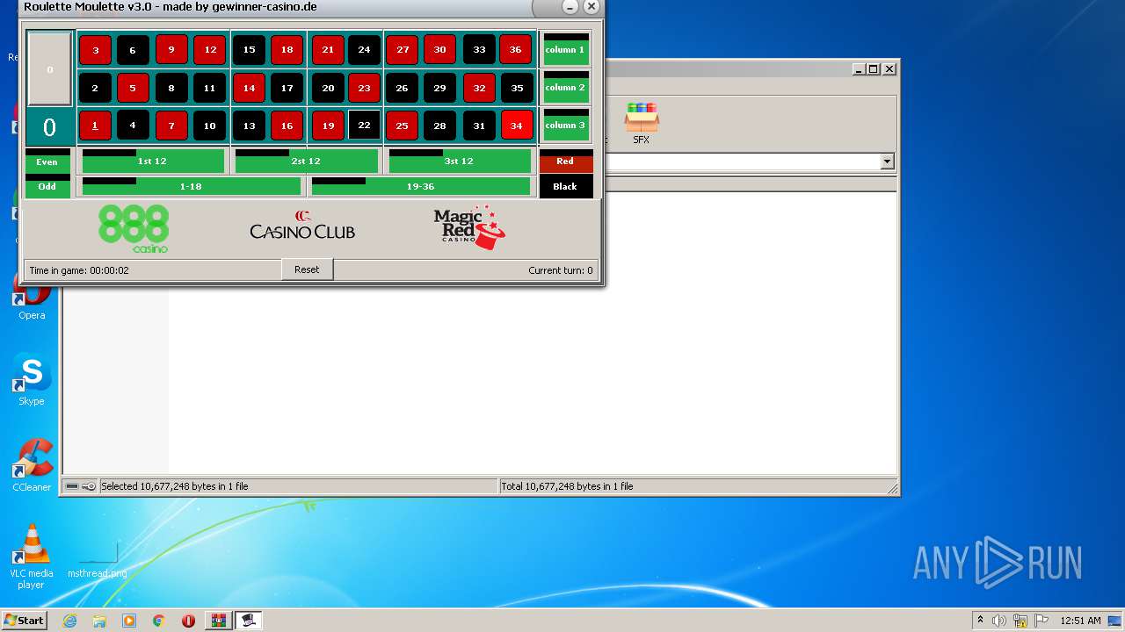Open the CCleaner desktop shortcut

pos(32,466)
